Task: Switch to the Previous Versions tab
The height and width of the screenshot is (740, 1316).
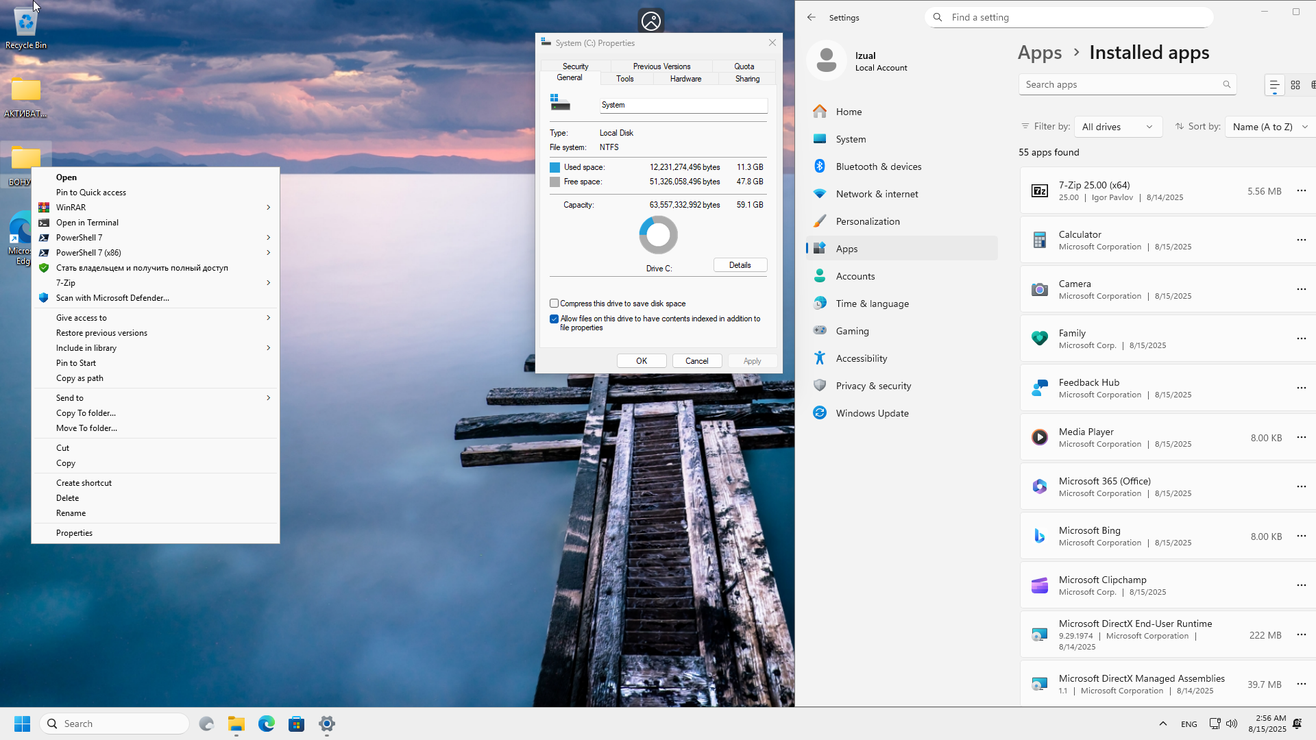Action: [661, 66]
